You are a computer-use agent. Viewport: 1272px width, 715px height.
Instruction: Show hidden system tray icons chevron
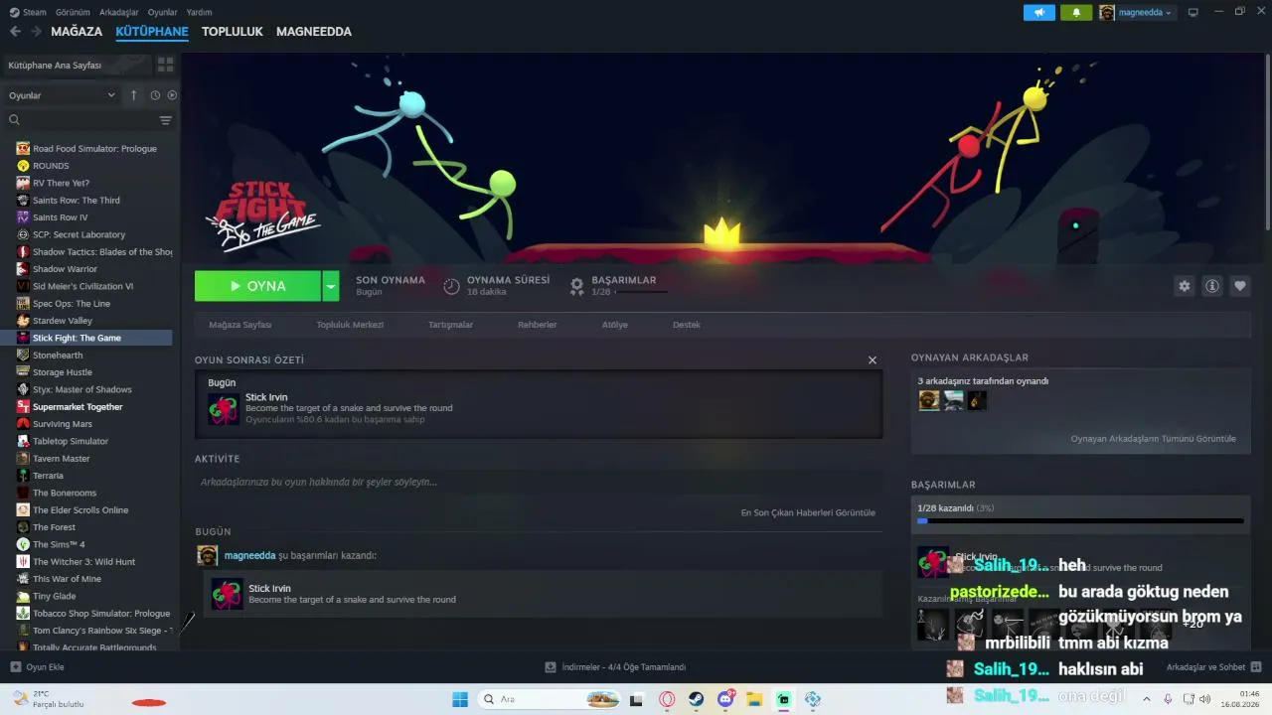coord(1147,699)
